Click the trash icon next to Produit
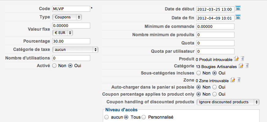Image resolution: width=267 pixels, height=122 pixels. (x=242, y=59)
